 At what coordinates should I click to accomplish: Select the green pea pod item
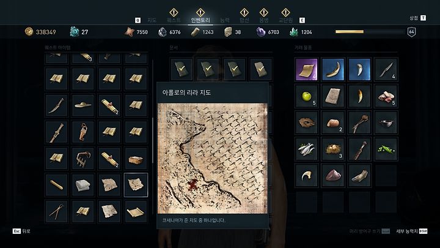tap(386, 149)
